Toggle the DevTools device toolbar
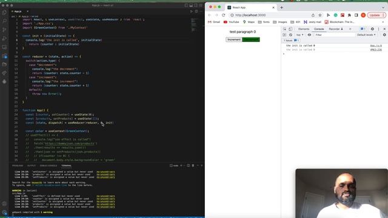Viewport: 388px width, 218px height. (x=290, y=29)
